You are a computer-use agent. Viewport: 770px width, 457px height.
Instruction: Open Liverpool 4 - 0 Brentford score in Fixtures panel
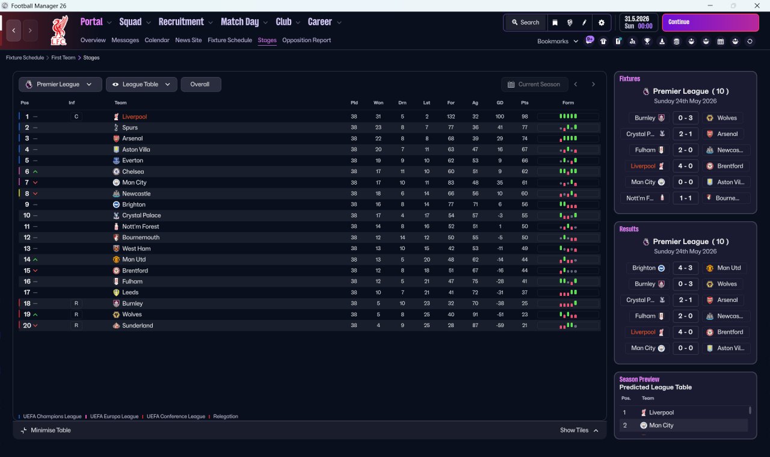coord(685,166)
